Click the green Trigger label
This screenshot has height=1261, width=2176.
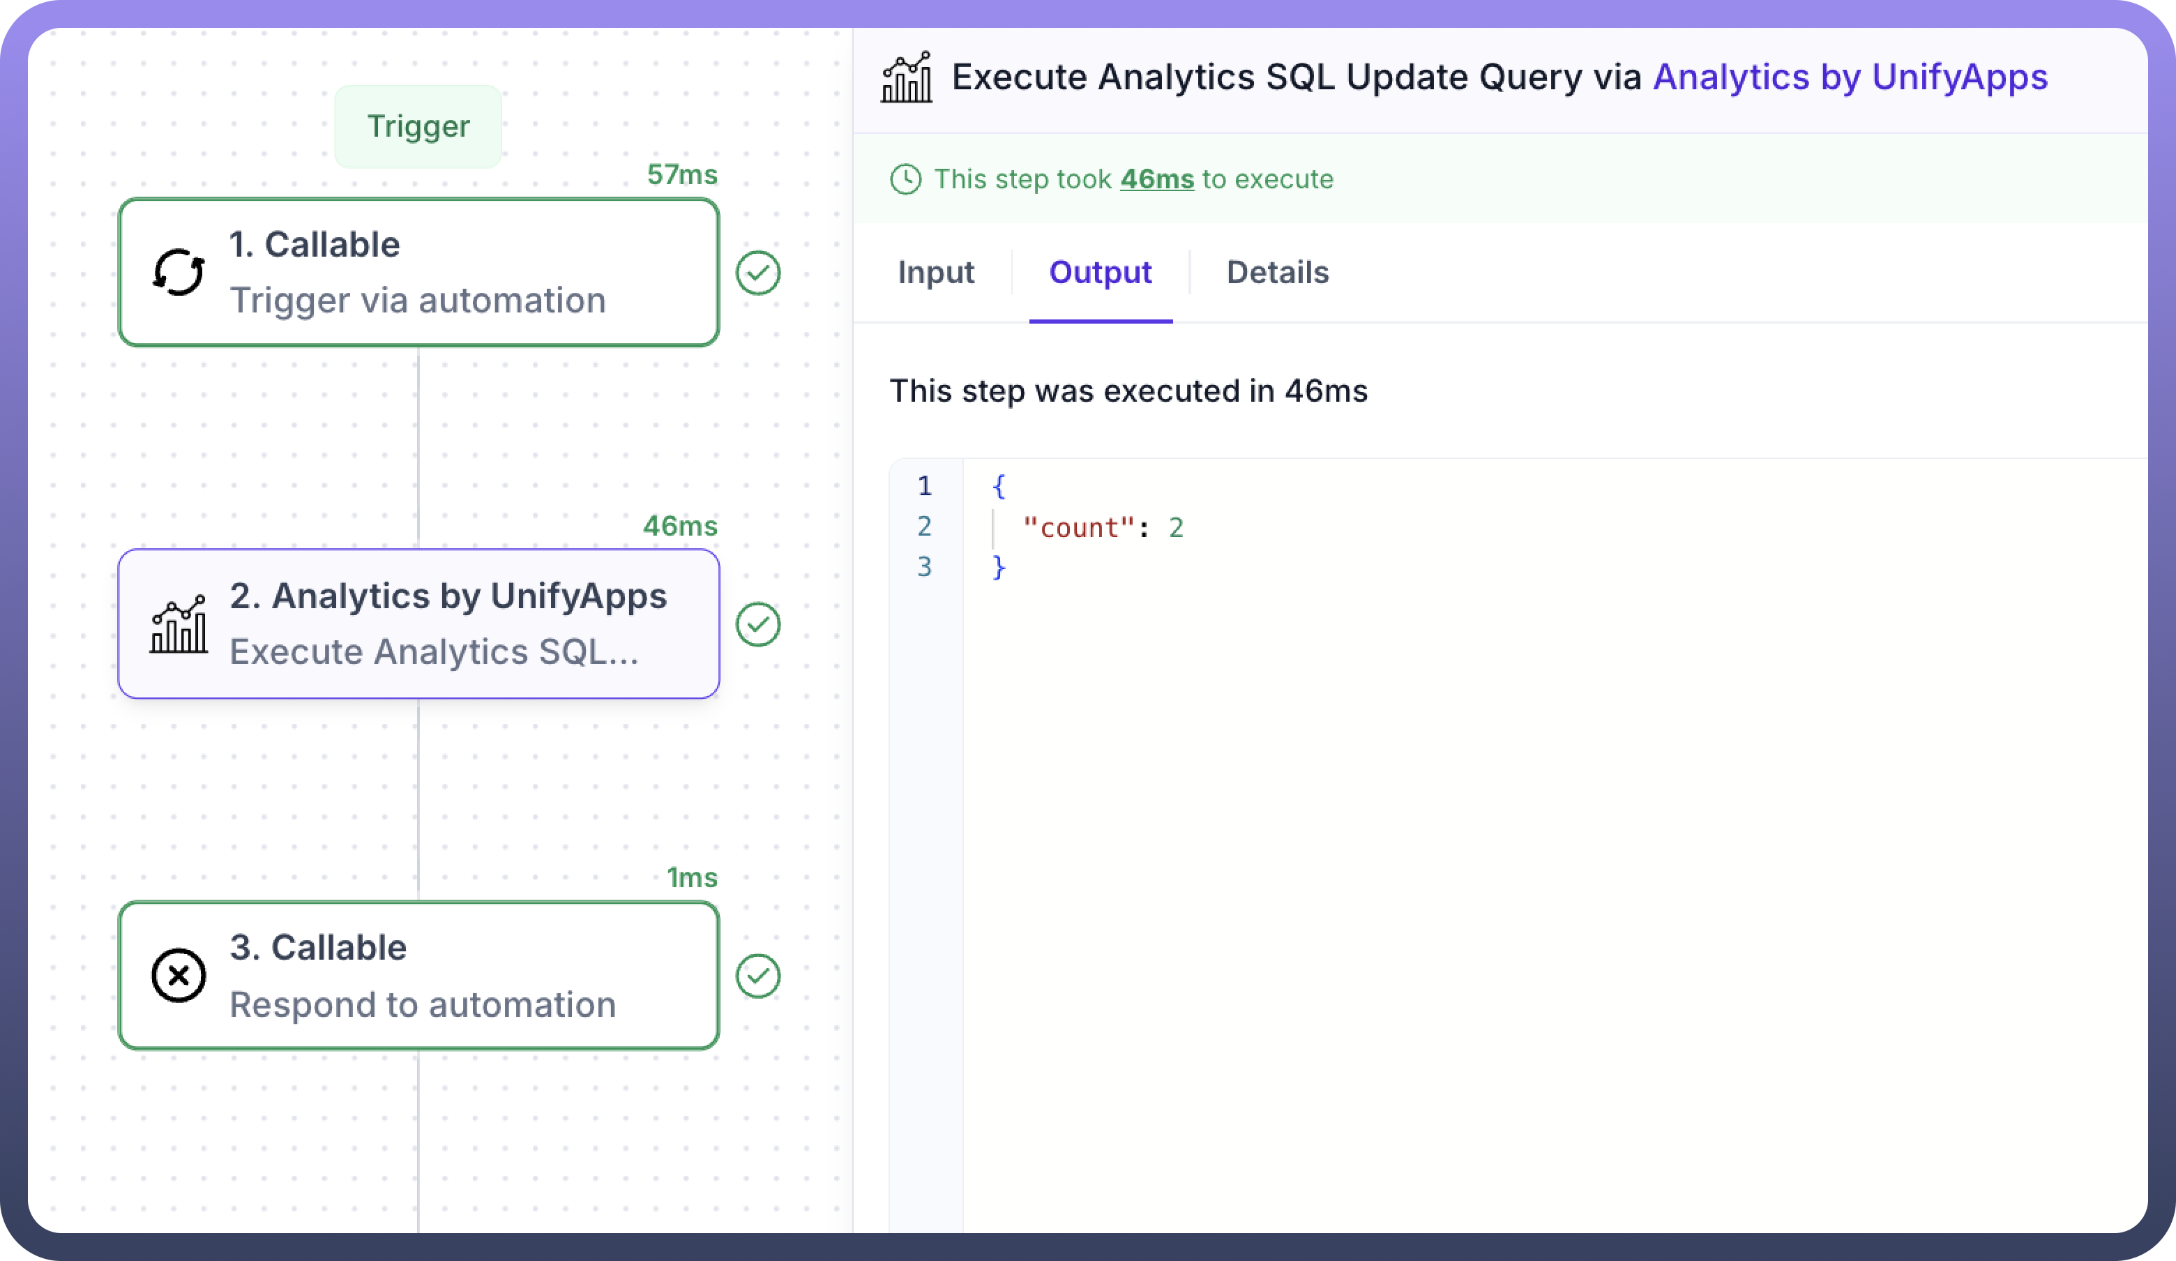click(x=418, y=127)
